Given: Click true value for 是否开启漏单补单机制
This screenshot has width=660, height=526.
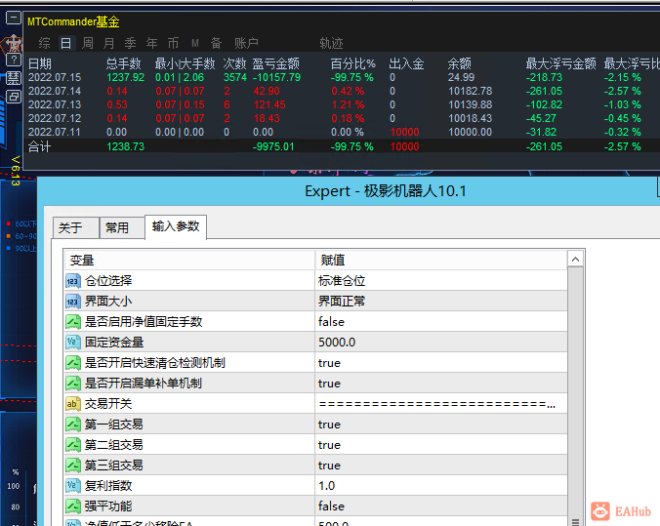Looking at the screenshot, I should click(440, 384).
